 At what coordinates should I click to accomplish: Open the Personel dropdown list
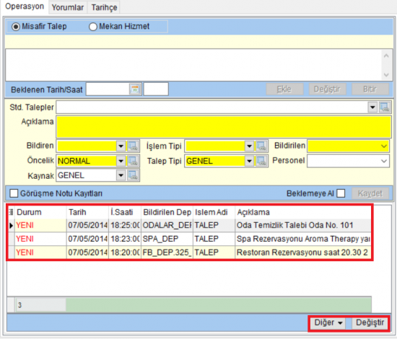[x=384, y=161]
